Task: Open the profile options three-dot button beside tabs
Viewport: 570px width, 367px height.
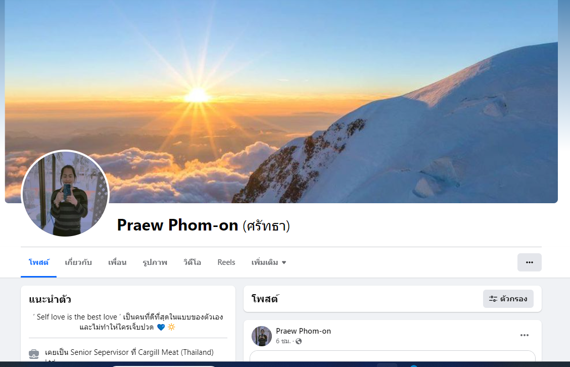Action: pos(529,262)
